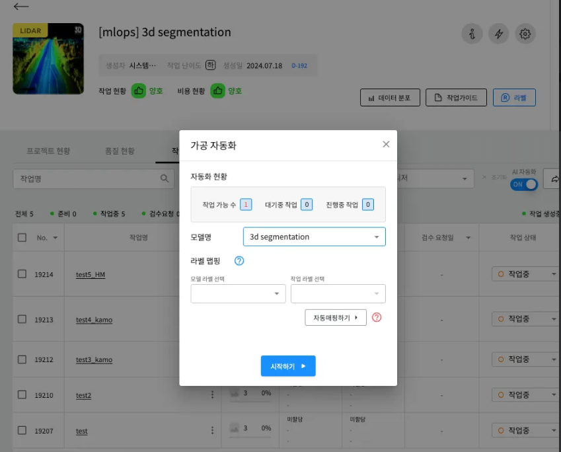Viewport: 561px width, 452px height.
Task: Switch to the 프로젝트 현황 tab
Action: pos(48,151)
